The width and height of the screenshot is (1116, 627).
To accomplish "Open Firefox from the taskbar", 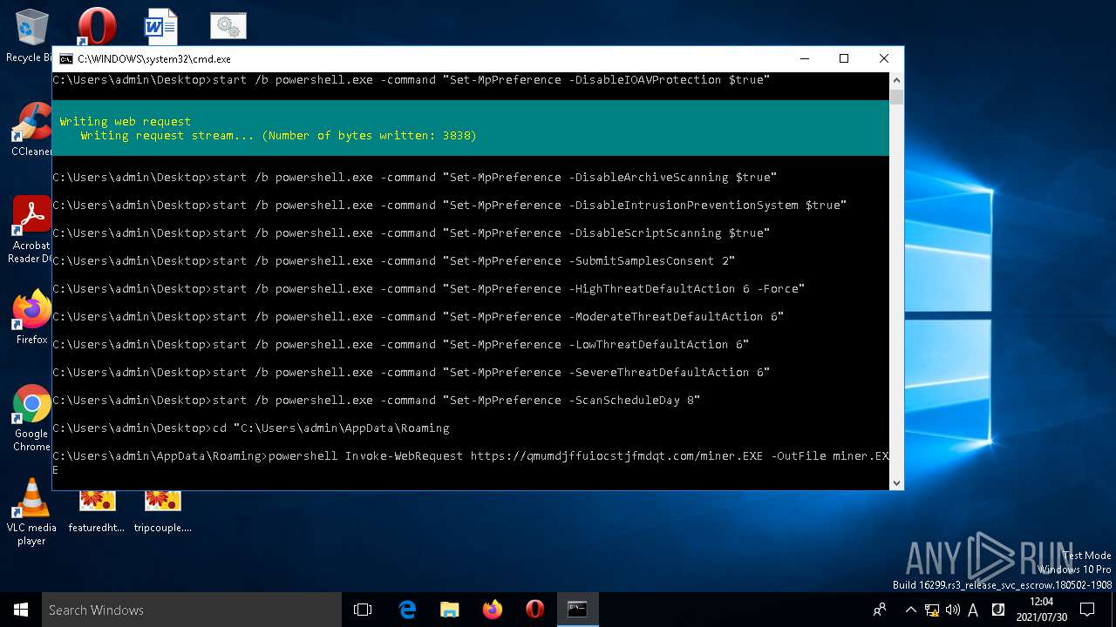I will click(493, 610).
